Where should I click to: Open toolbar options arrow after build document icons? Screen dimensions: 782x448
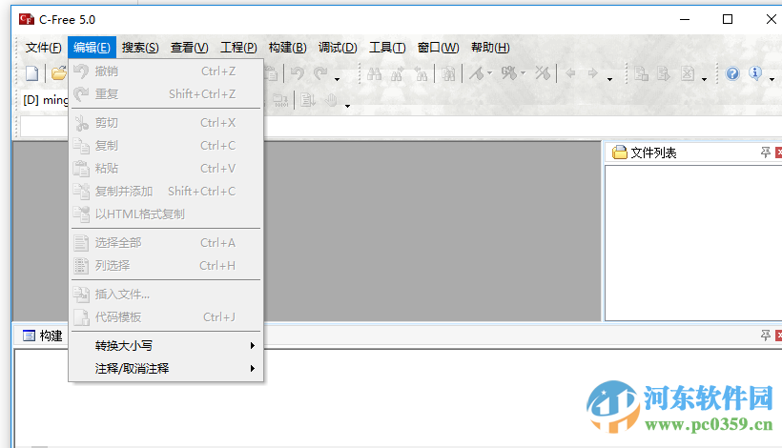click(704, 79)
